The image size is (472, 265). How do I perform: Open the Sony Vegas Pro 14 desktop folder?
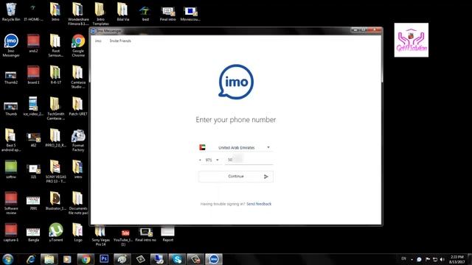point(100,236)
